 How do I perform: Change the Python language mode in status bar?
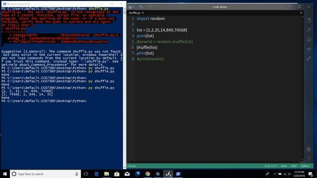coord(305,166)
